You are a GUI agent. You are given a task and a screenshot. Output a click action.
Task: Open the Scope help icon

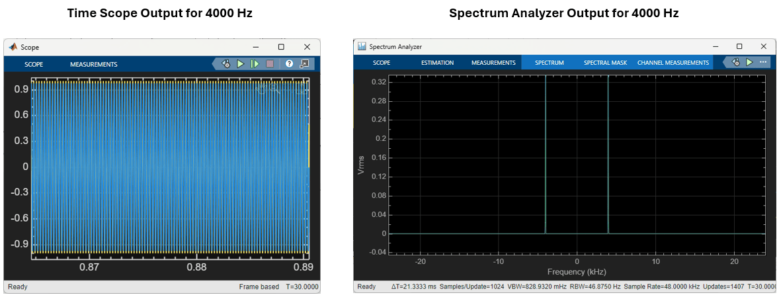pos(290,64)
